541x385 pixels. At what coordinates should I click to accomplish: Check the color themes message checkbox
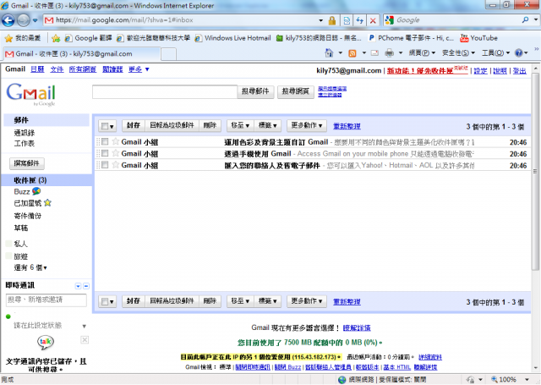pos(105,141)
